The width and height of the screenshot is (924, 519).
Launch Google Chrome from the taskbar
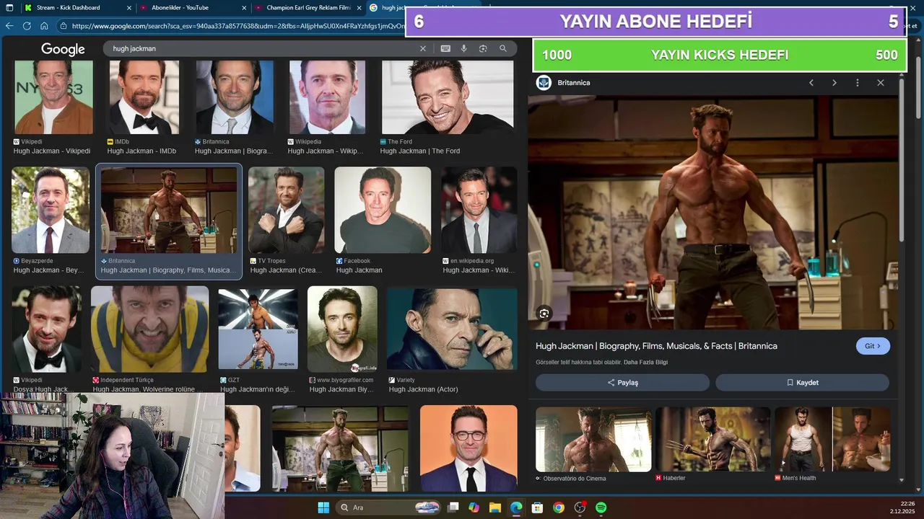coord(559,507)
